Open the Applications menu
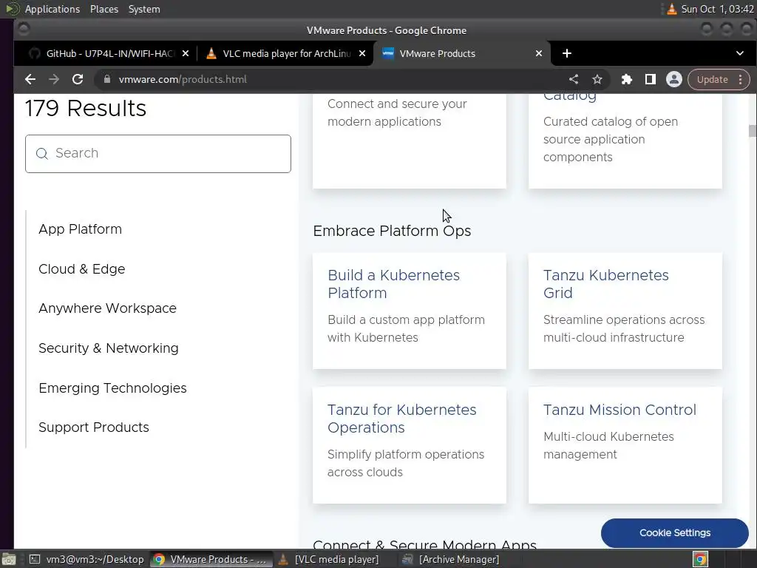 (52, 9)
